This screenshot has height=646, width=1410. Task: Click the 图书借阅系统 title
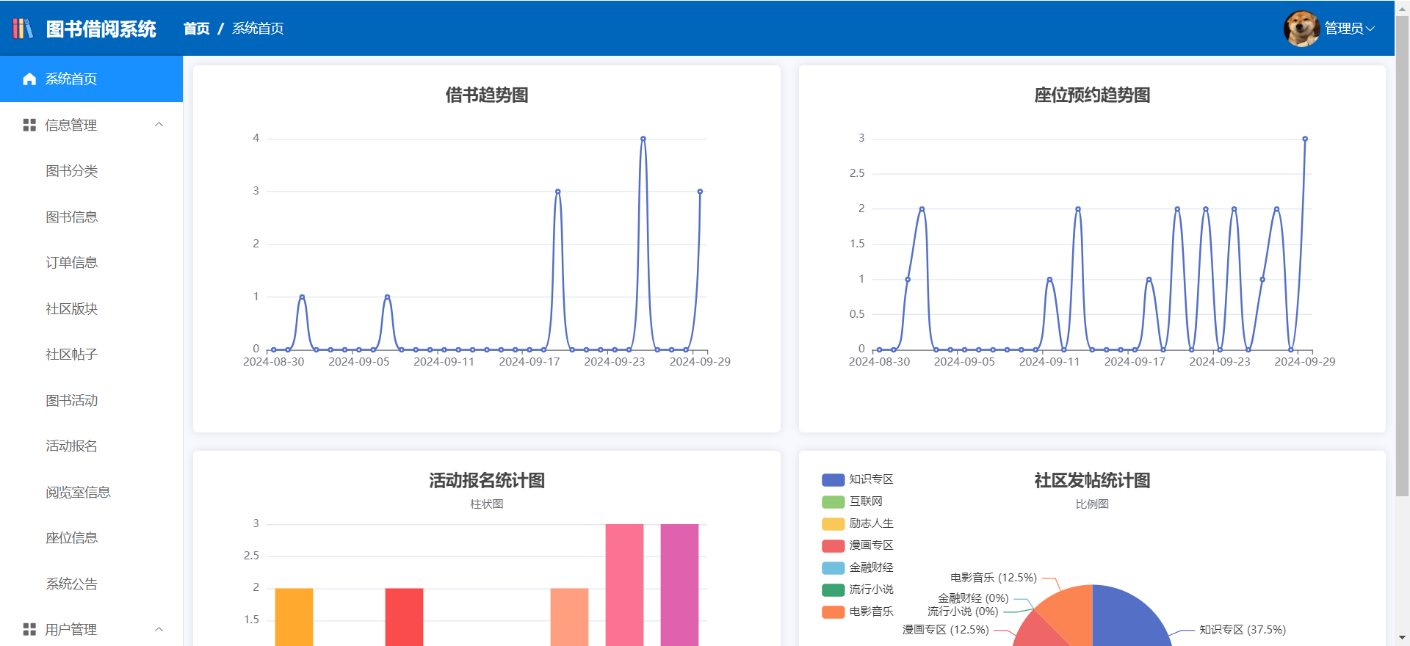pos(101,29)
